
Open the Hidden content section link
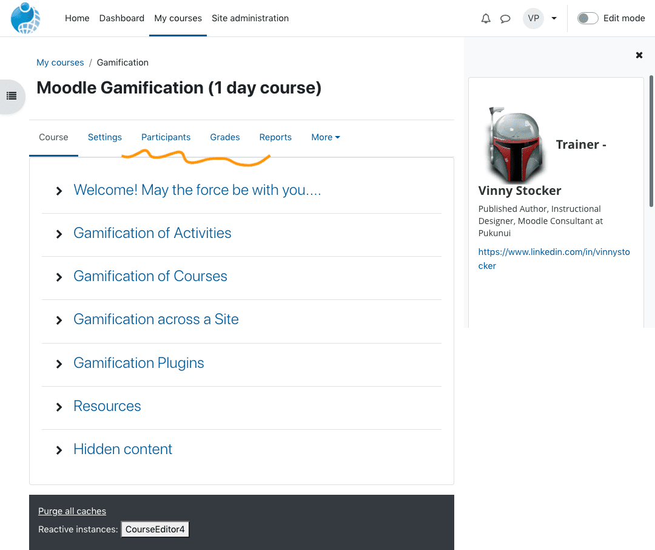(123, 449)
